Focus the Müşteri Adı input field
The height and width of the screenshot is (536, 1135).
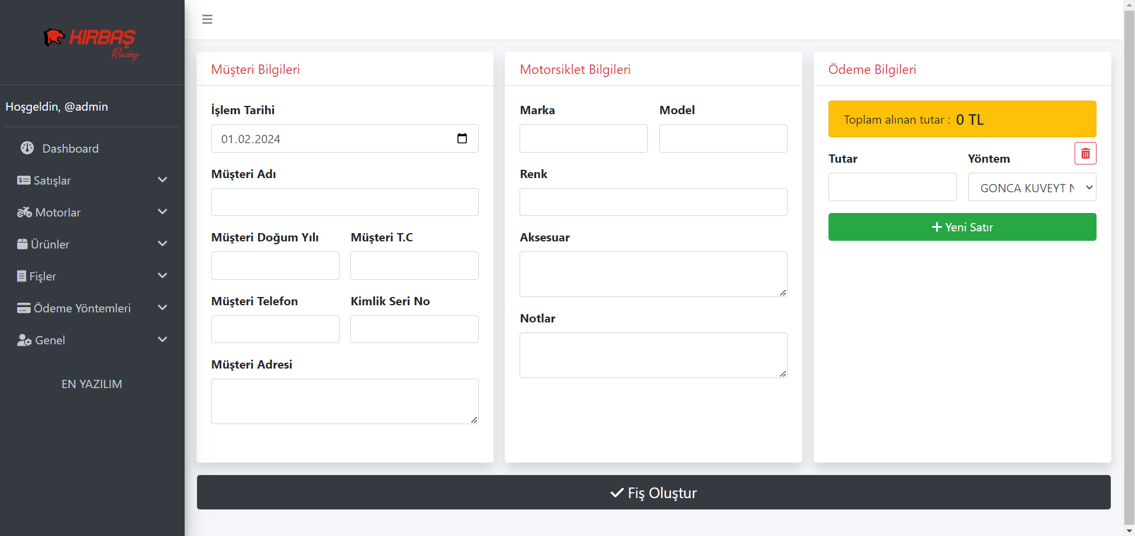(x=344, y=202)
